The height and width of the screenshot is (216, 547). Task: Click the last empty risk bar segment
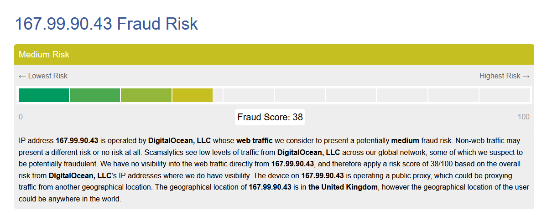[505, 95]
